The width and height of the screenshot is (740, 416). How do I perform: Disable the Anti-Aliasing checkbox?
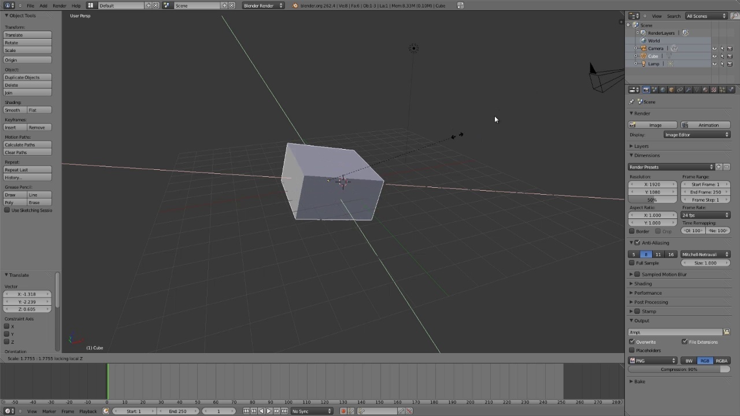637,243
